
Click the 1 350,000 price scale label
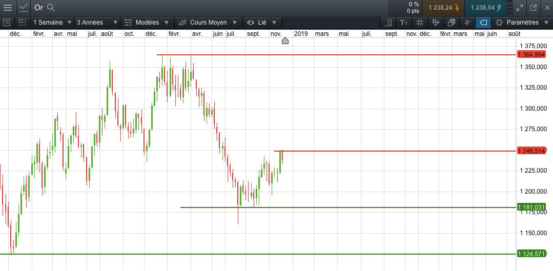click(x=534, y=67)
